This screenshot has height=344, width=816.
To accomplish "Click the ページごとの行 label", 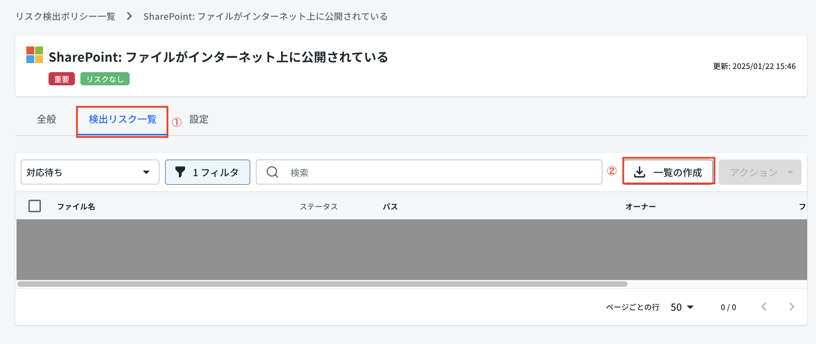I will 633,307.
